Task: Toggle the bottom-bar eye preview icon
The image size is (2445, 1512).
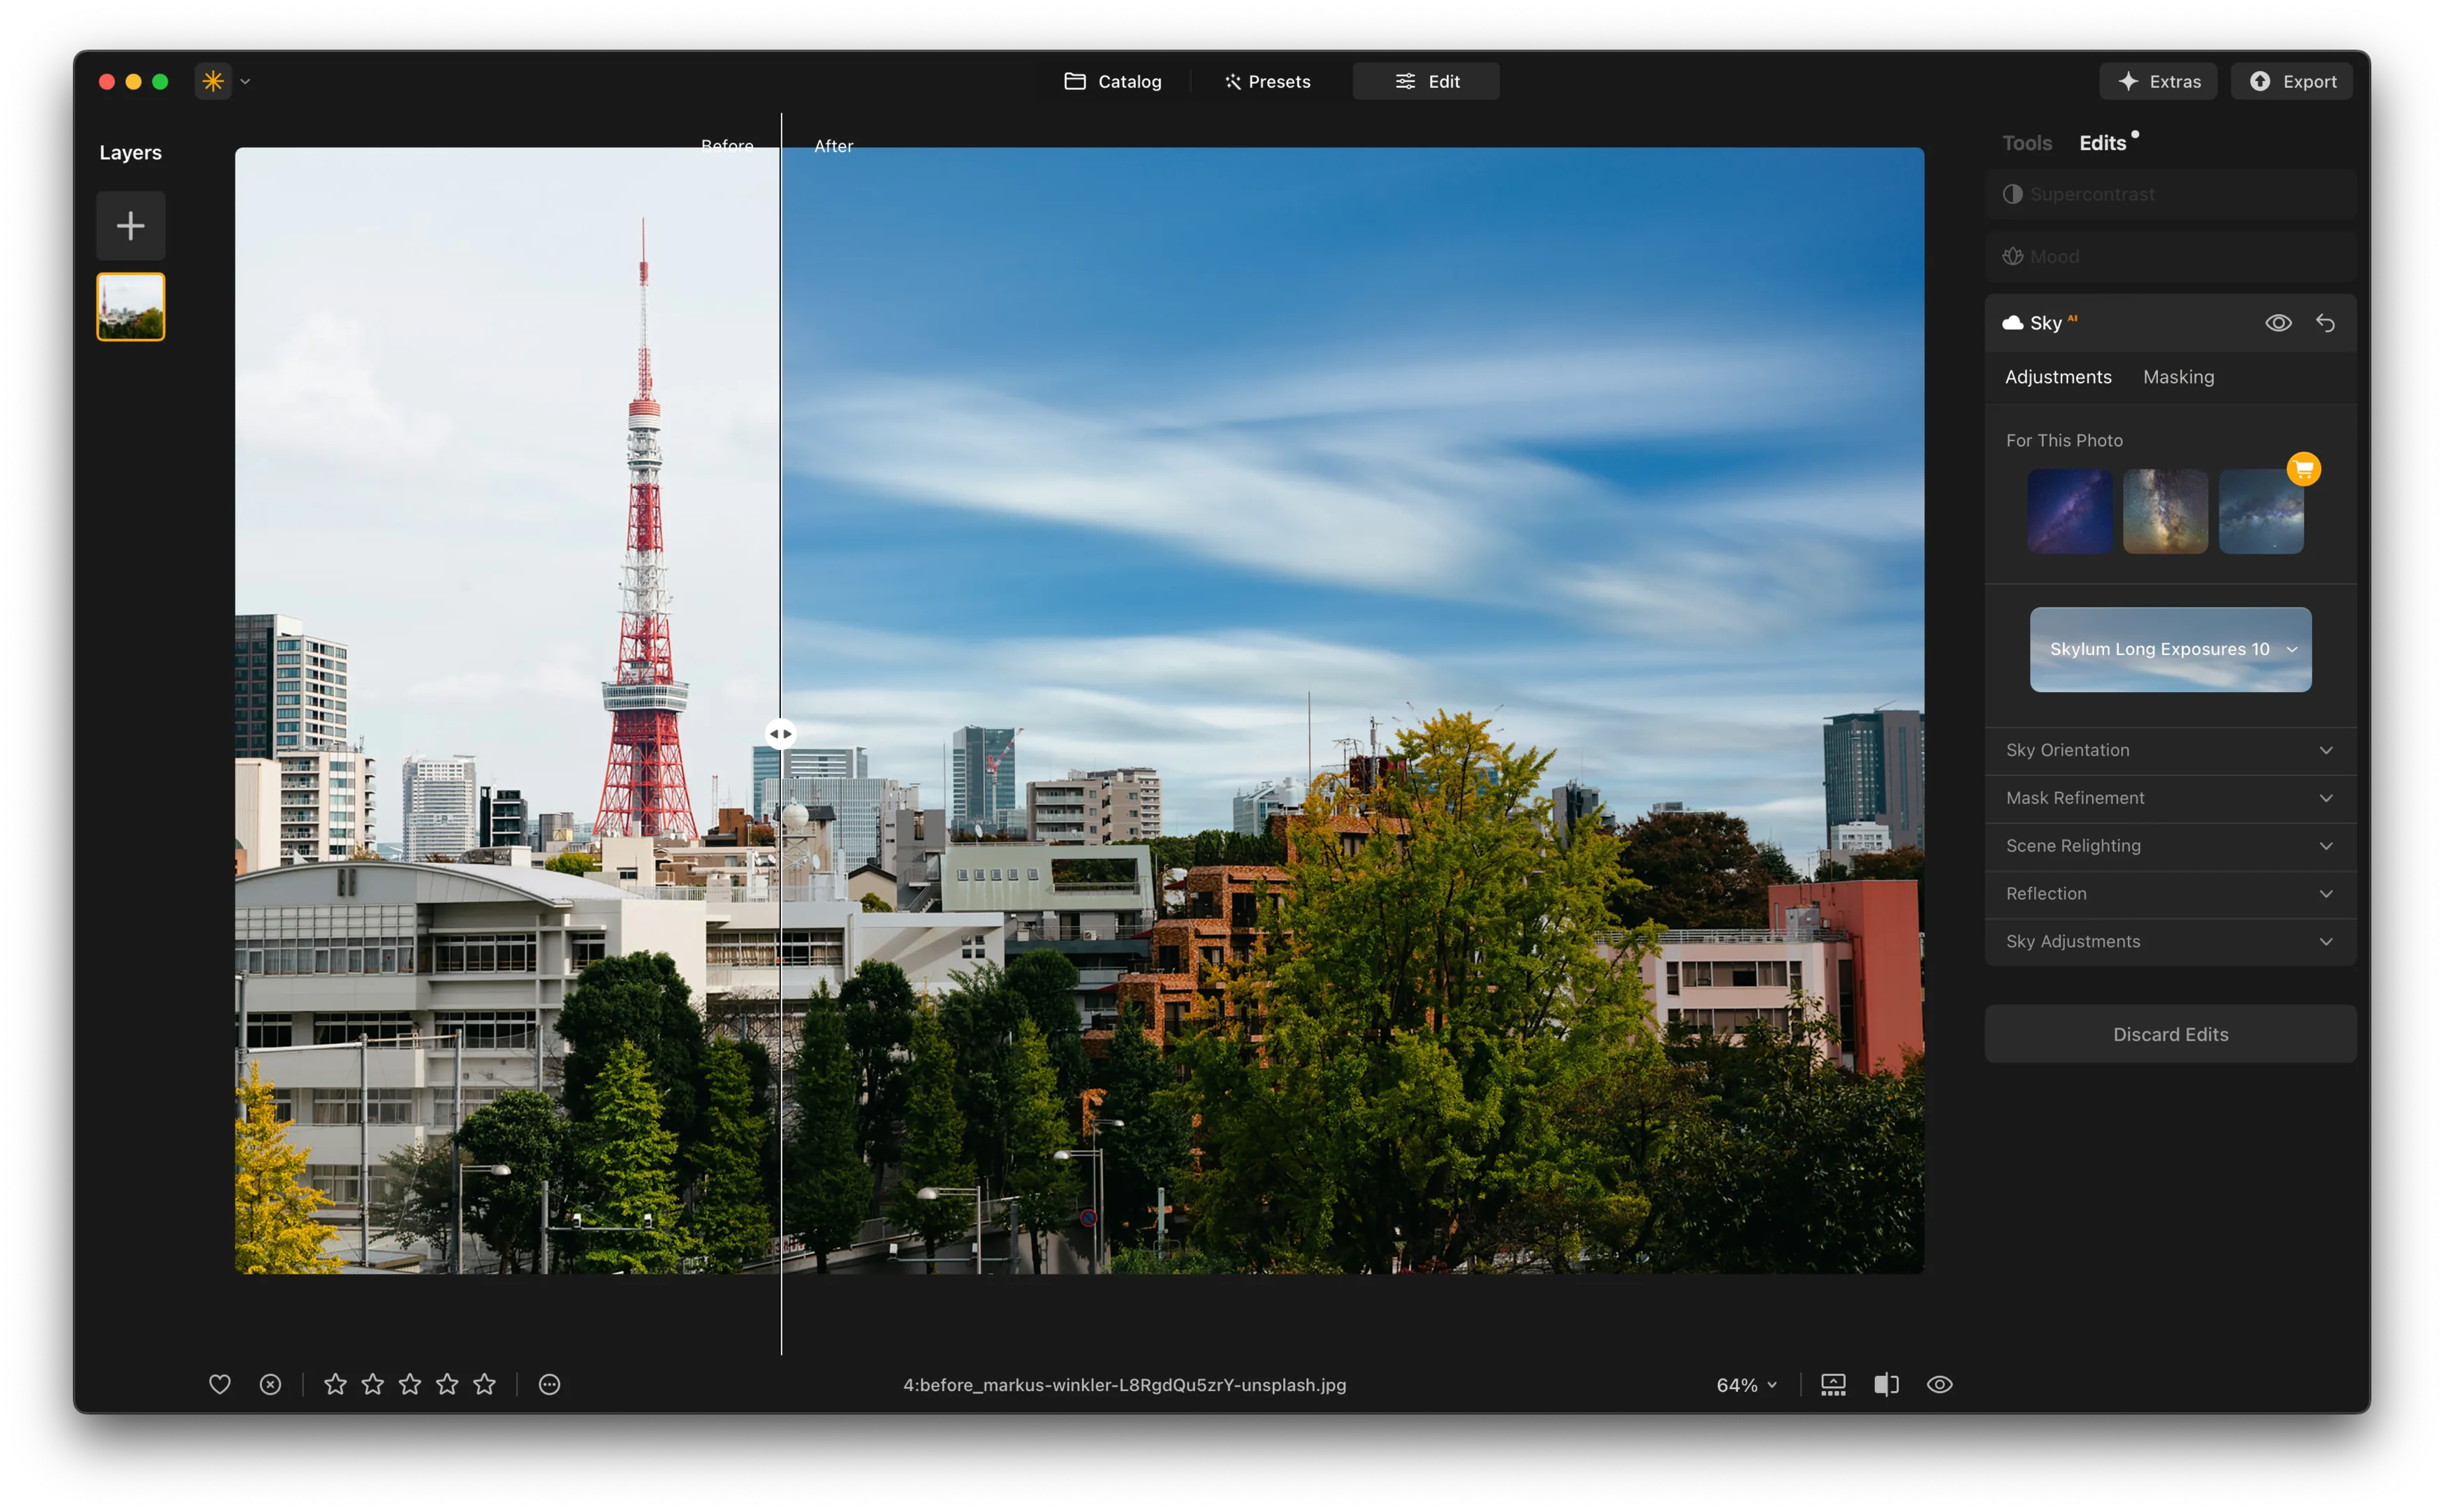Action: tap(1939, 1384)
